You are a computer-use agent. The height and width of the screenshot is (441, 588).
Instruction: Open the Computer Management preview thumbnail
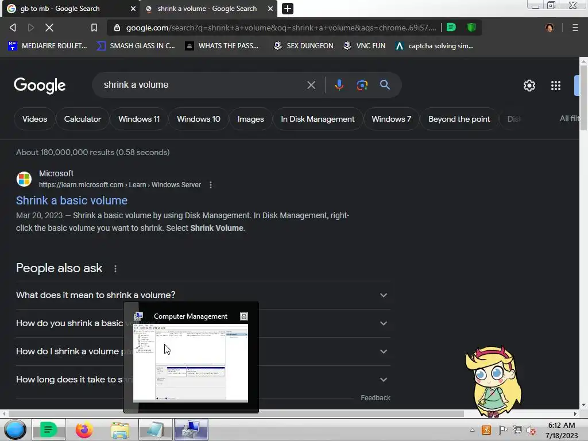[191, 363]
